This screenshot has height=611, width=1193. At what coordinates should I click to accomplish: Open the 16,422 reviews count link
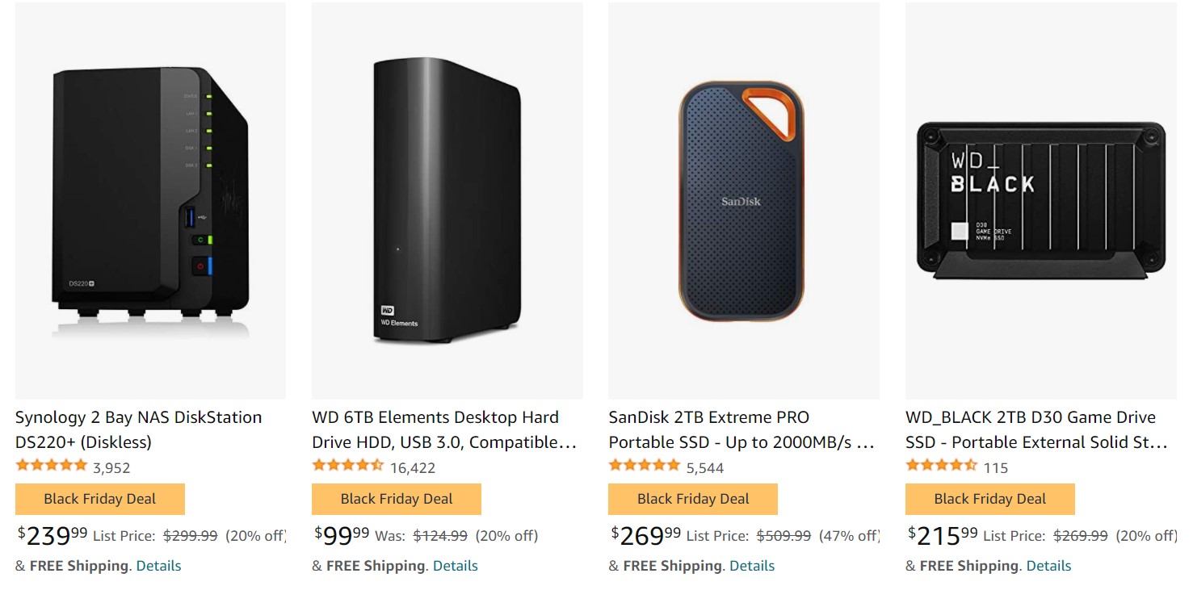point(412,468)
